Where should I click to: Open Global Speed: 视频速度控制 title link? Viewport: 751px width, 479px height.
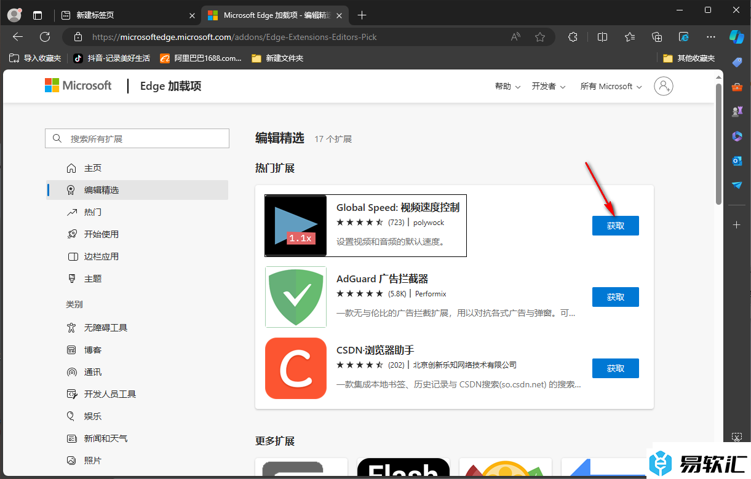398,207
